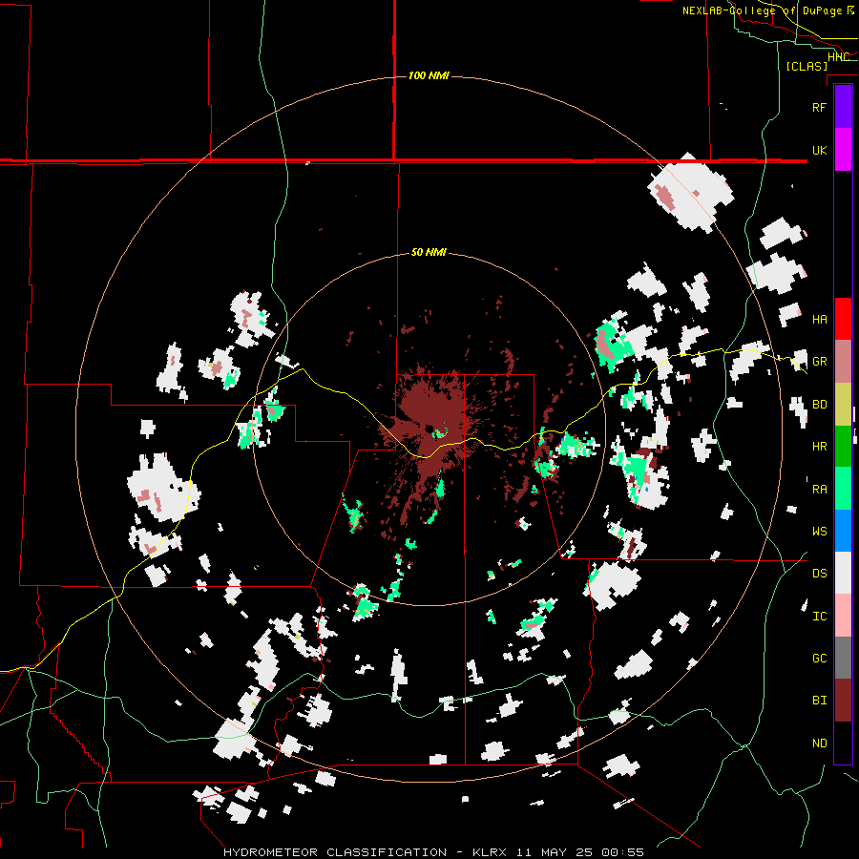Click the [CLAS] product label

(x=807, y=66)
